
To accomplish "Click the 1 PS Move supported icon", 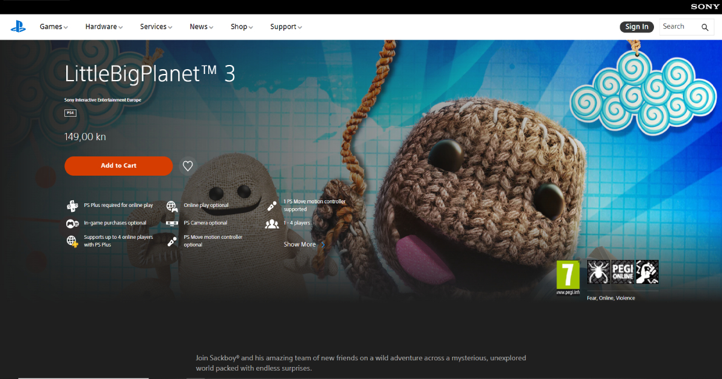I will (x=272, y=206).
